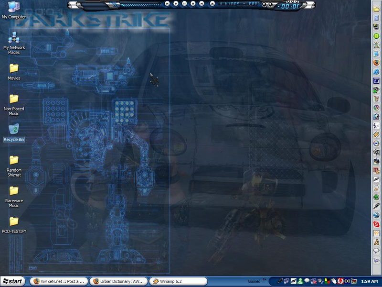Click the green square icon in side launcher

point(376,36)
